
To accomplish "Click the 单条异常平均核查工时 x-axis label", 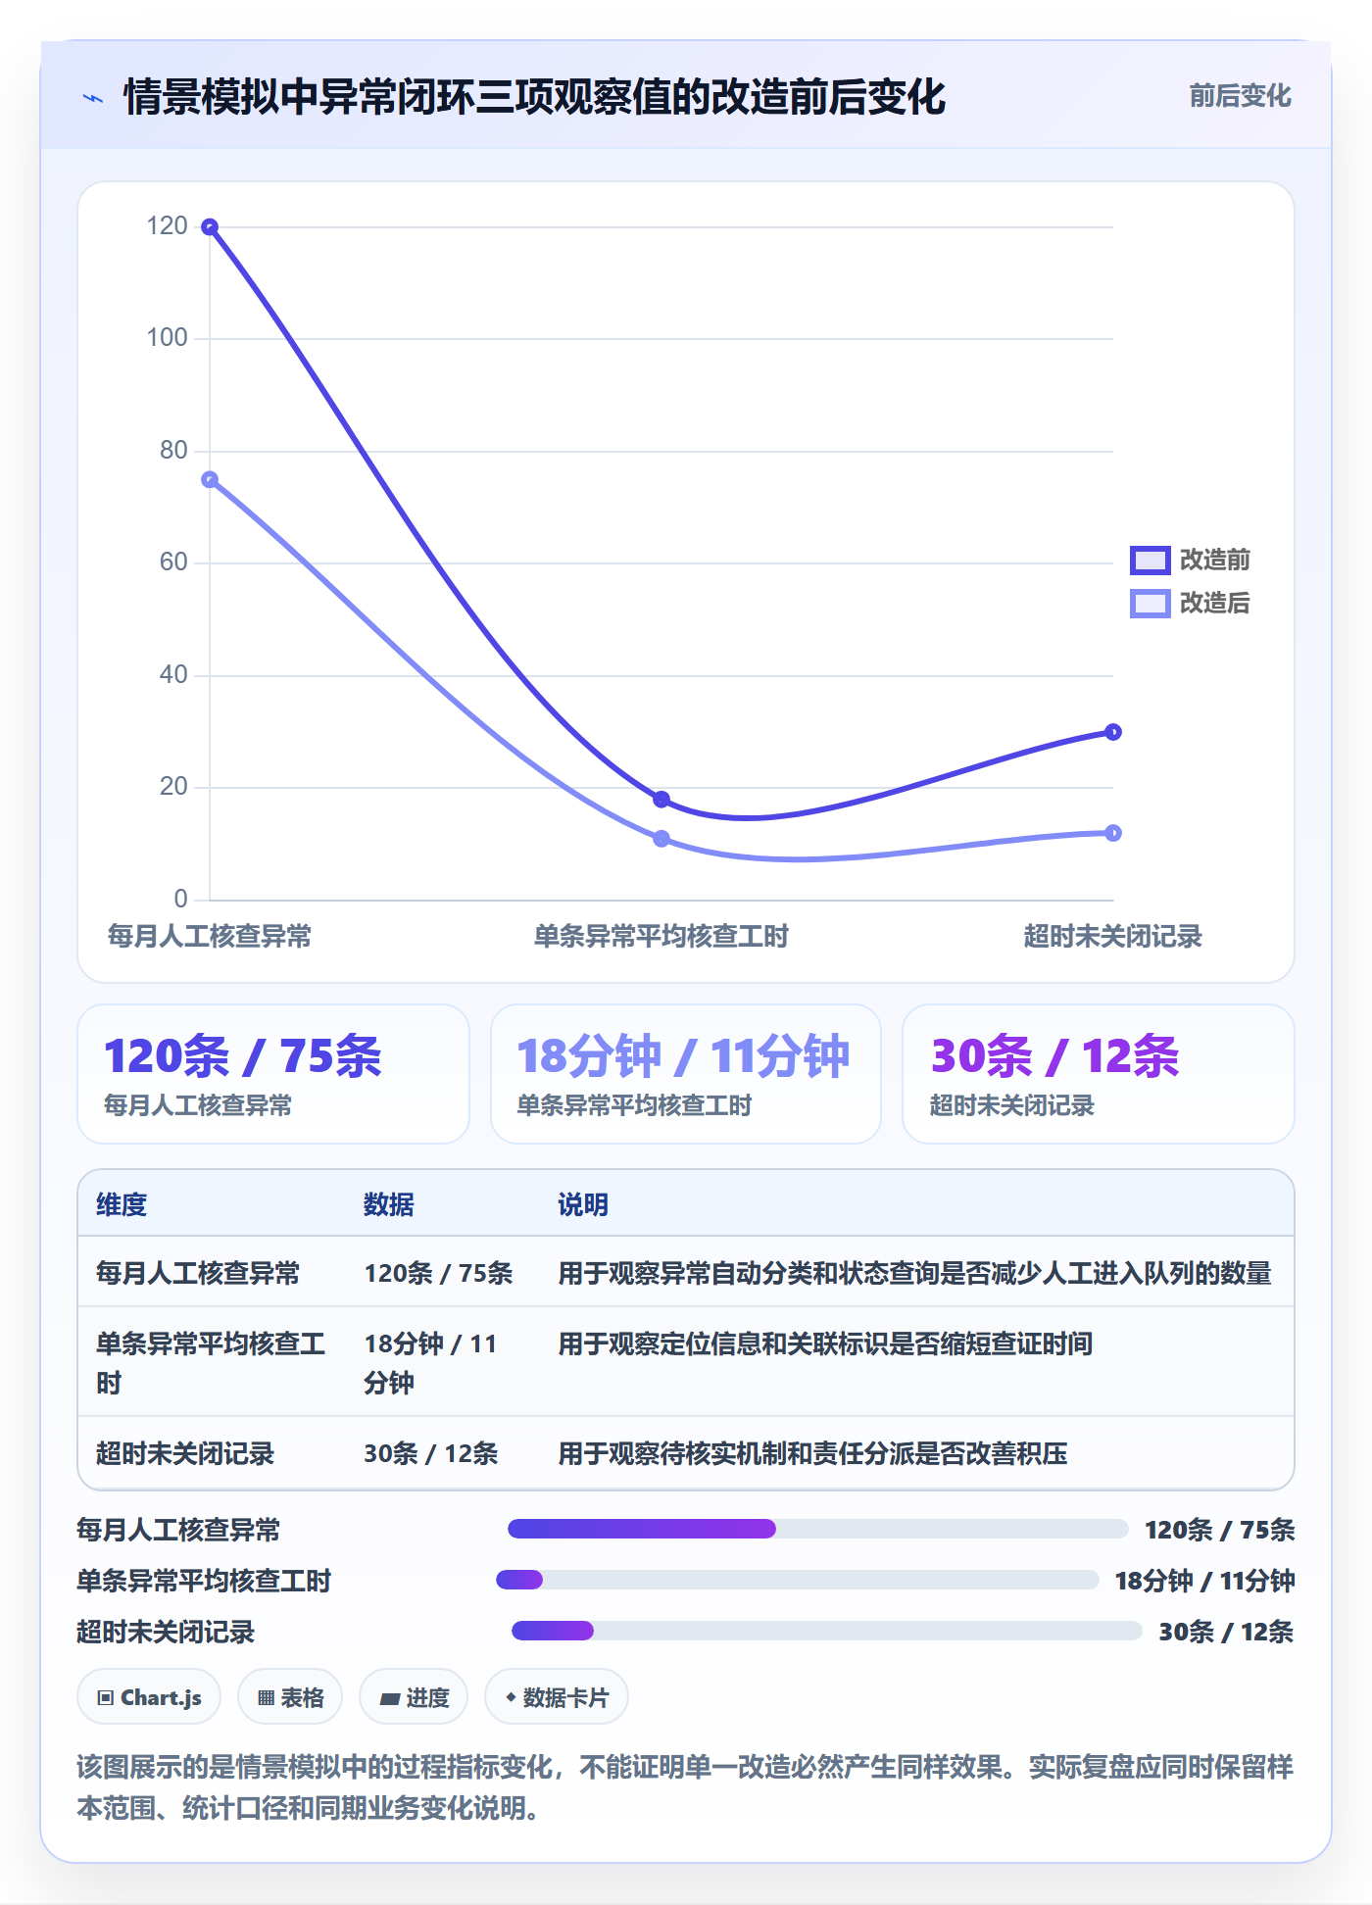I will [661, 936].
